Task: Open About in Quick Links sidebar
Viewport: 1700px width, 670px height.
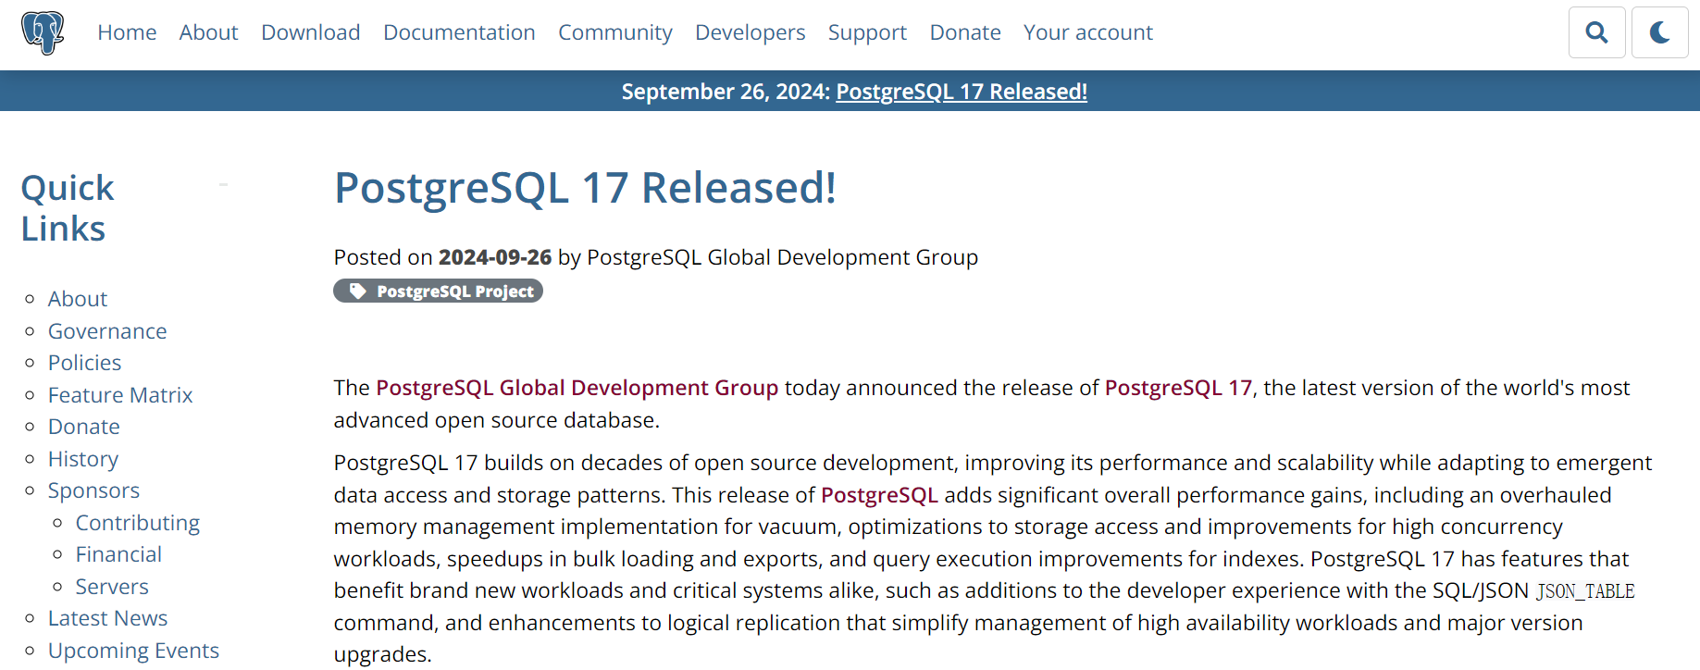Action: (78, 299)
